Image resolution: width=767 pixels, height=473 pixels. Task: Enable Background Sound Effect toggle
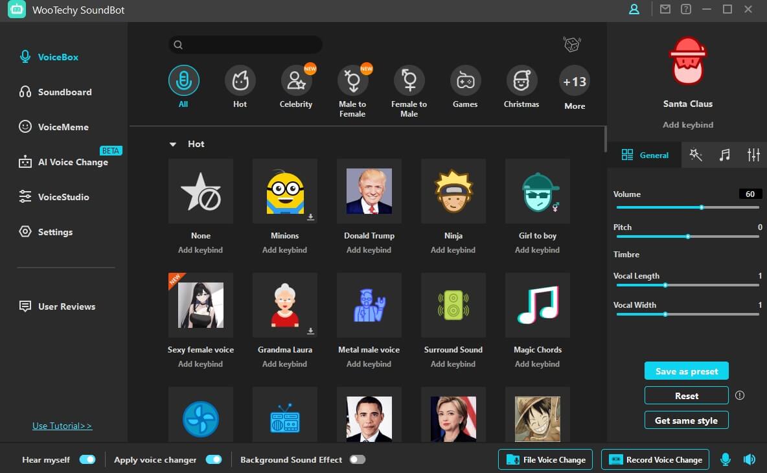(x=357, y=459)
